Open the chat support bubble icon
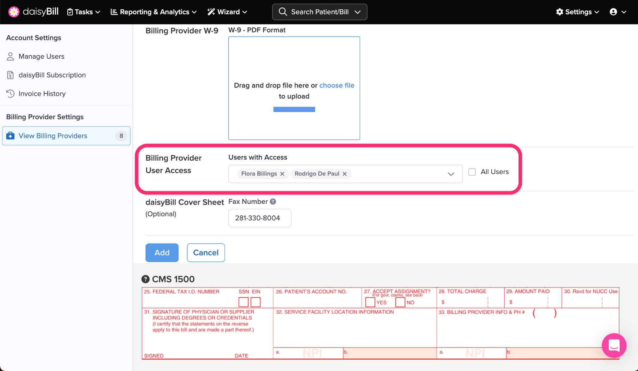638x371 pixels. click(x=614, y=345)
